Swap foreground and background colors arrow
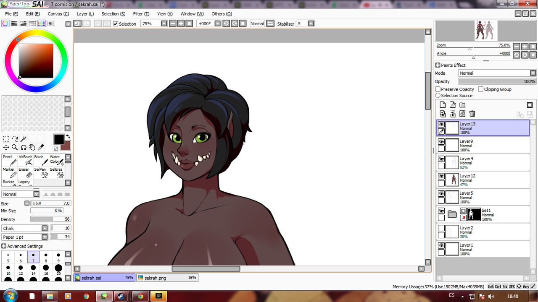Viewport: 538px width, 302px height. [68, 137]
